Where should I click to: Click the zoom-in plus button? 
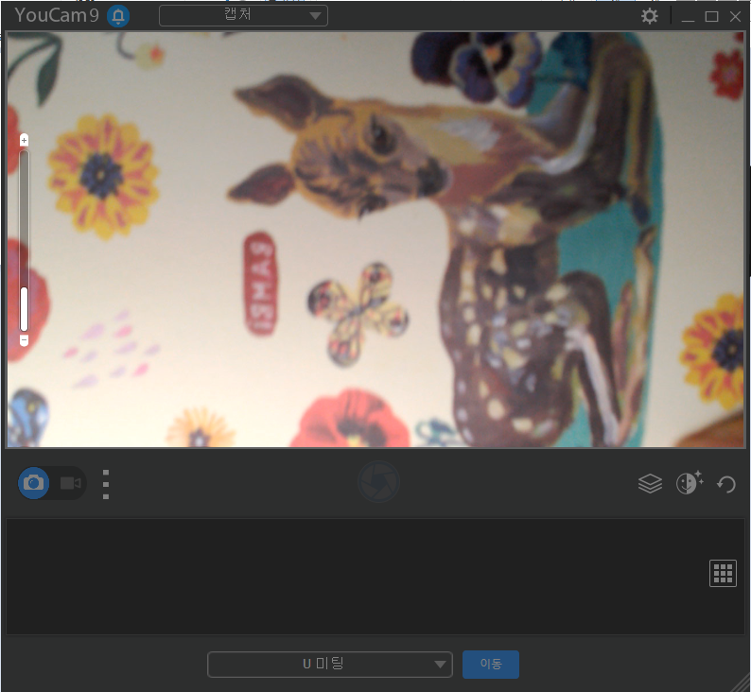coord(24,140)
